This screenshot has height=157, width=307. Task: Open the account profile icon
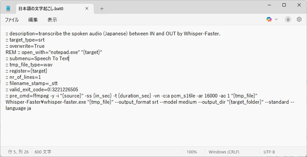[x=288, y=19]
